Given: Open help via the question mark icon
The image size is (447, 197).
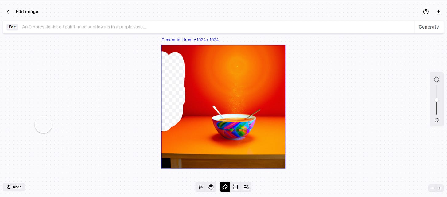Looking at the screenshot, I should point(426,12).
